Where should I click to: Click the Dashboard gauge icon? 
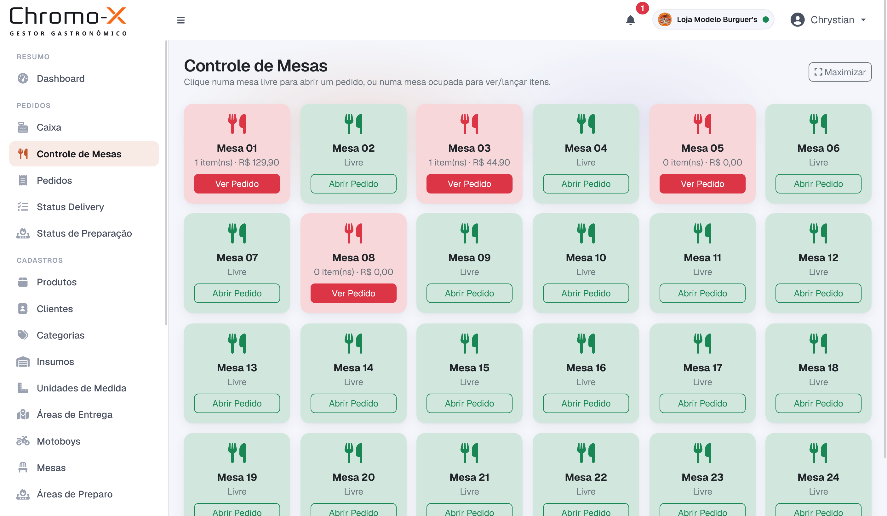(23, 78)
